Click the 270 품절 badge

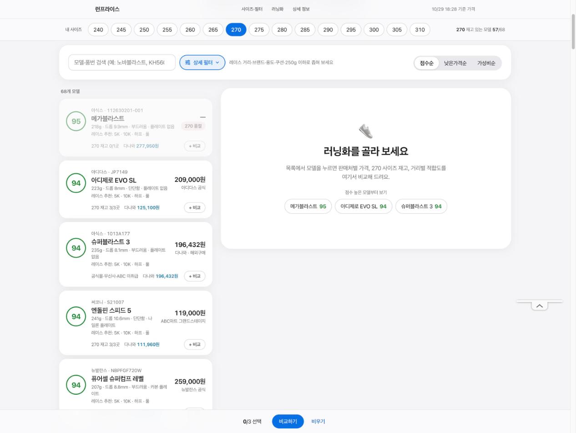tap(193, 126)
